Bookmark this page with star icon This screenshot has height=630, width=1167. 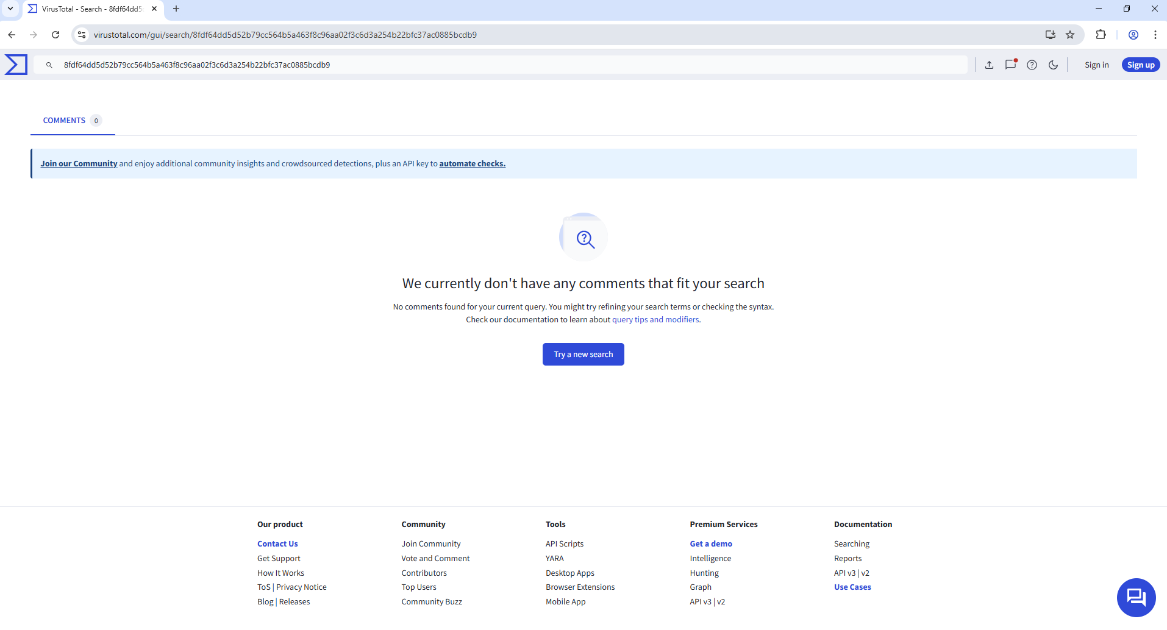pos(1070,35)
